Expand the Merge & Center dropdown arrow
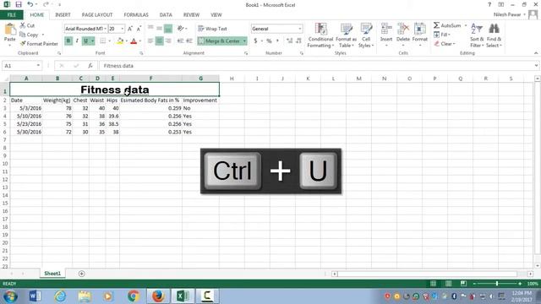This screenshot has height=304, width=541. (x=244, y=41)
